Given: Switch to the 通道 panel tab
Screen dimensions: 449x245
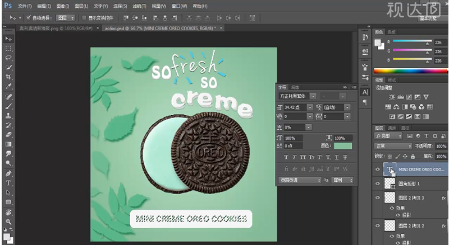Looking at the screenshot, I should point(392,128).
